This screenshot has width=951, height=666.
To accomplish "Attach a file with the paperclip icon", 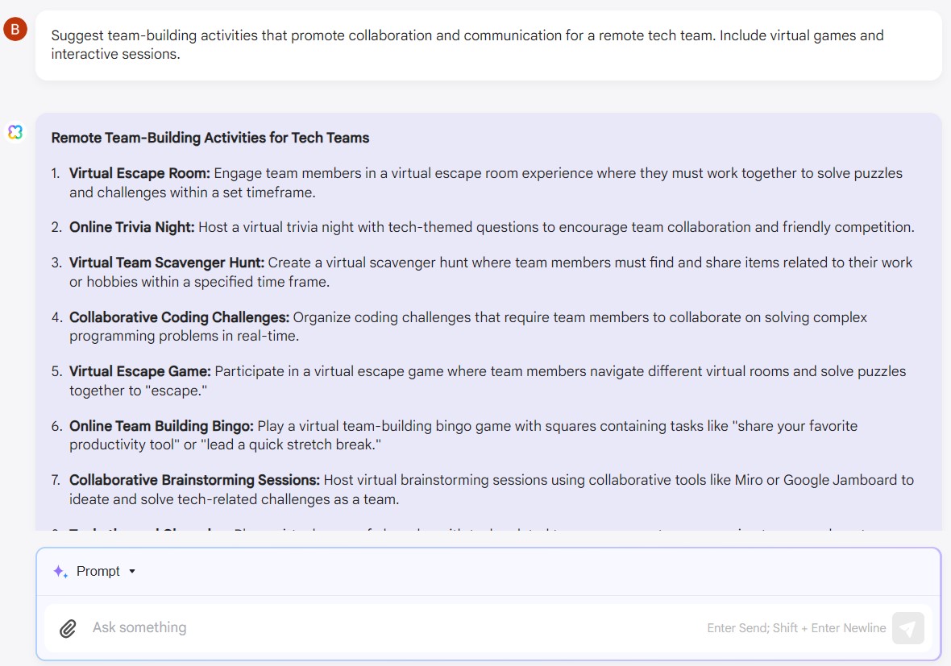I will point(68,628).
